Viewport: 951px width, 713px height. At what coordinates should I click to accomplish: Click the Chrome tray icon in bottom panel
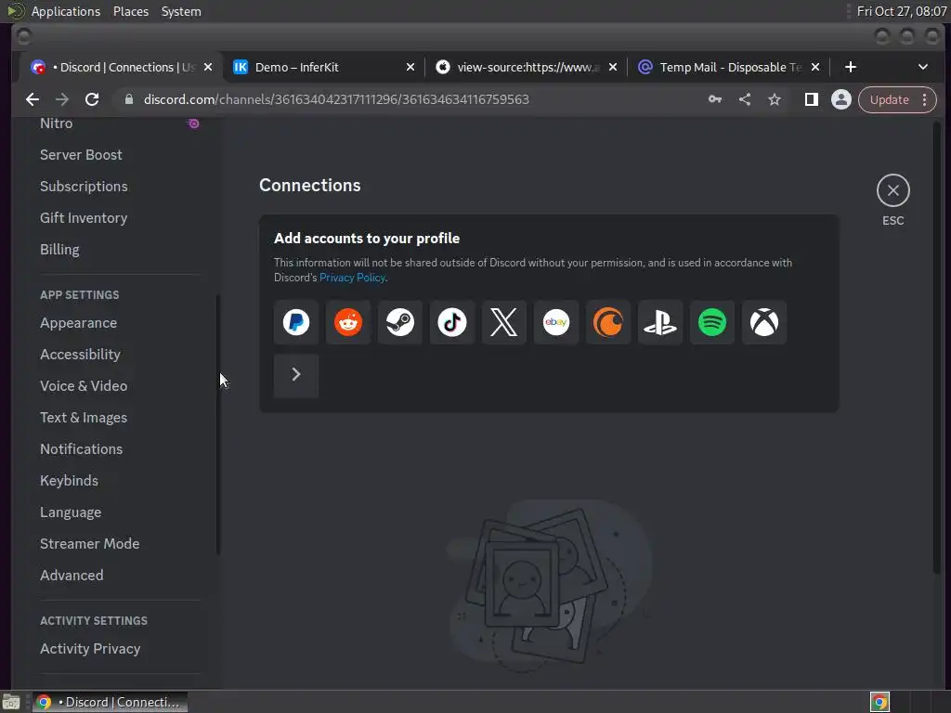(x=879, y=702)
